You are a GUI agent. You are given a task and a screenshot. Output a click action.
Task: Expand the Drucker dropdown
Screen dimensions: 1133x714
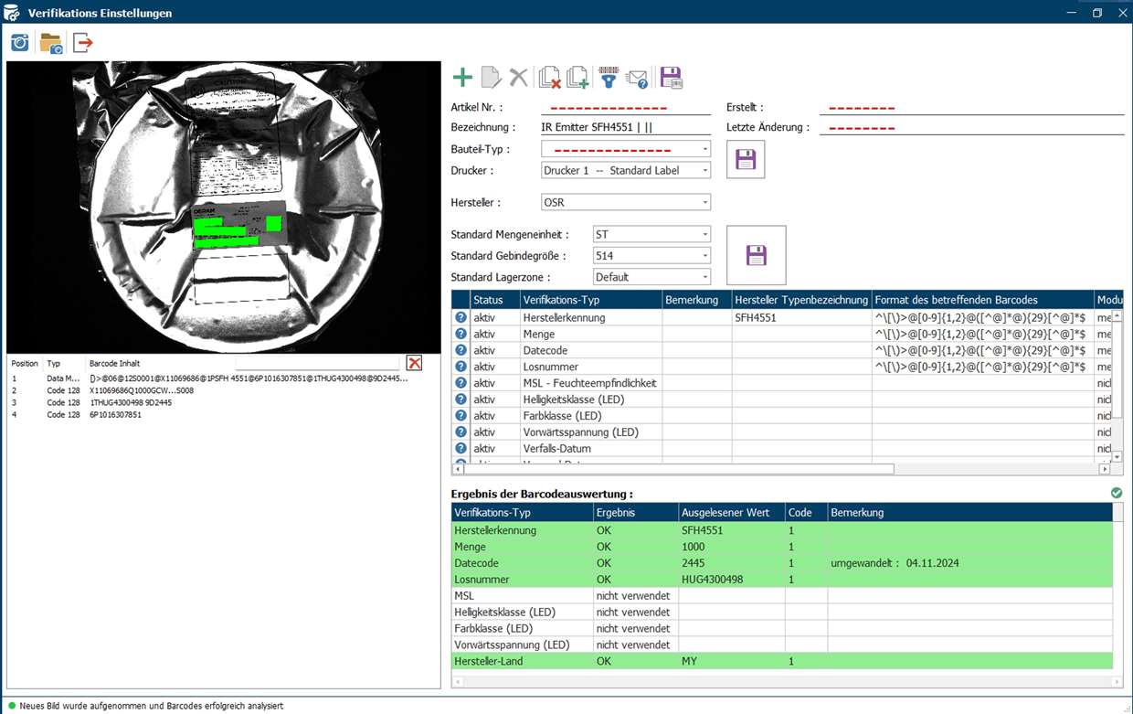(704, 171)
